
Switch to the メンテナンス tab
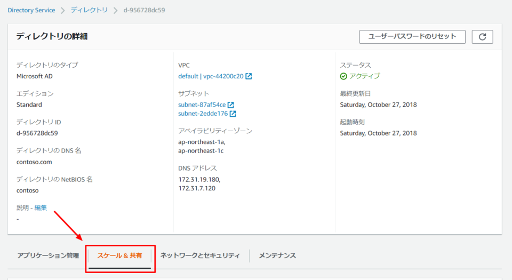tap(277, 255)
